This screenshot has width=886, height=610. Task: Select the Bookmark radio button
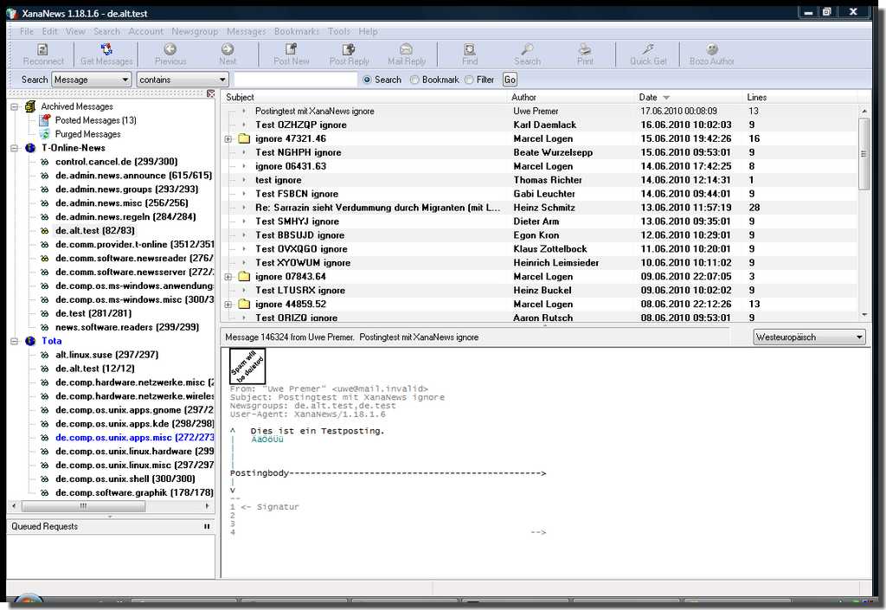click(x=415, y=80)
